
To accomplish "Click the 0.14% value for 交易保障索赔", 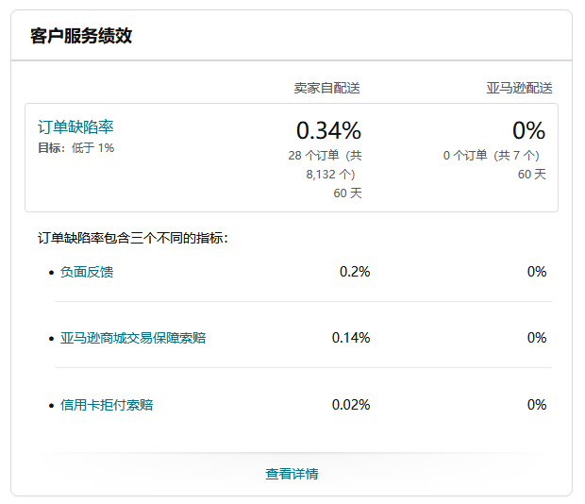I will pyautogui.click(x=351, y=338).
